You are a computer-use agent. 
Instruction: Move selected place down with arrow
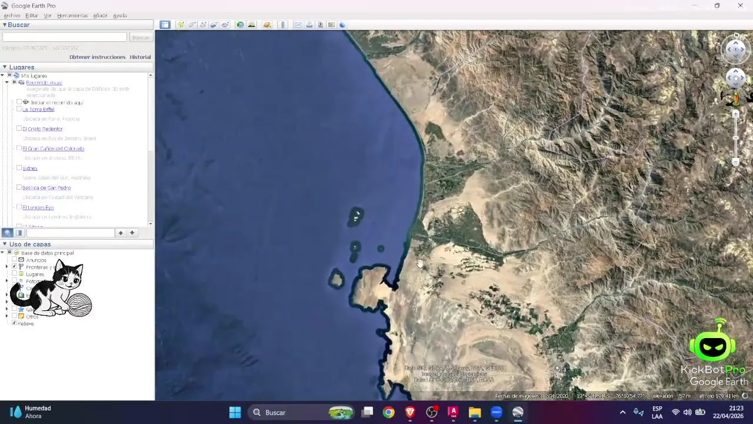[132, 233]
